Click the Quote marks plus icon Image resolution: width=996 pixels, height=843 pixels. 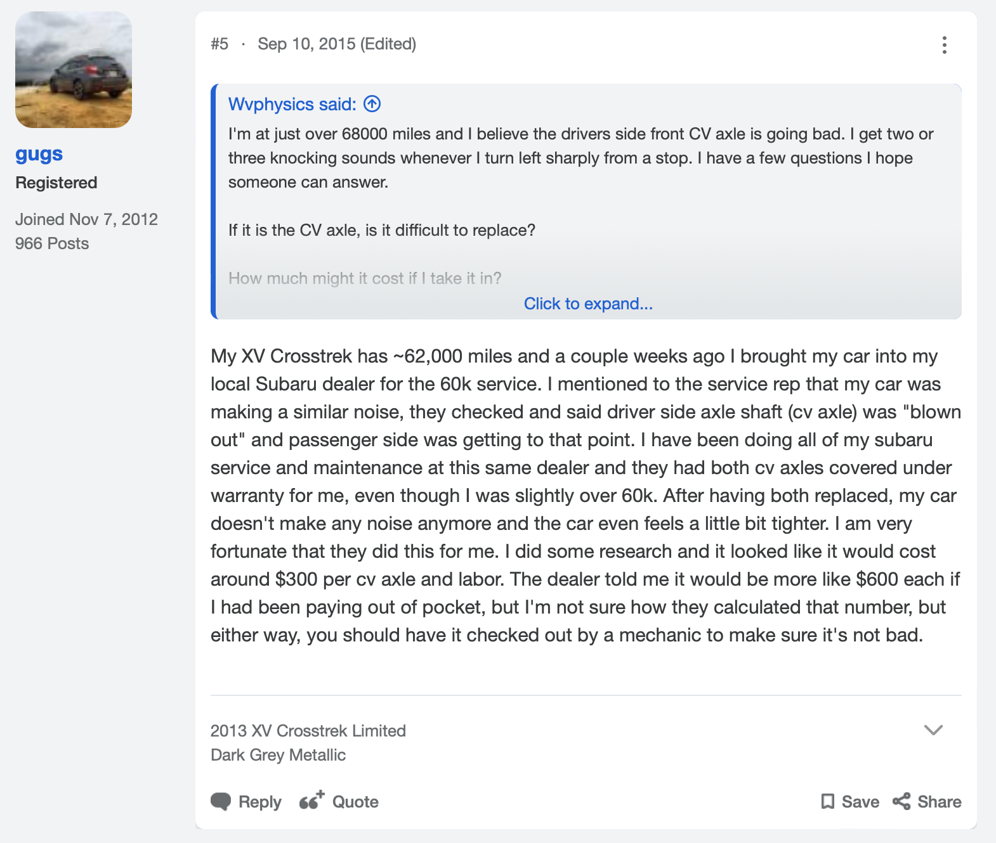(311, 801)
